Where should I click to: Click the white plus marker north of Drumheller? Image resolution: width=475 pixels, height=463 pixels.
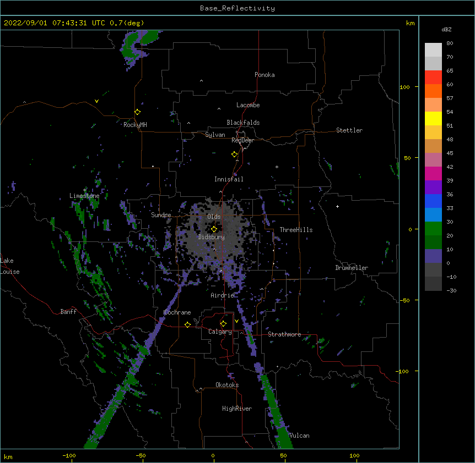click(x=337, y=206)
